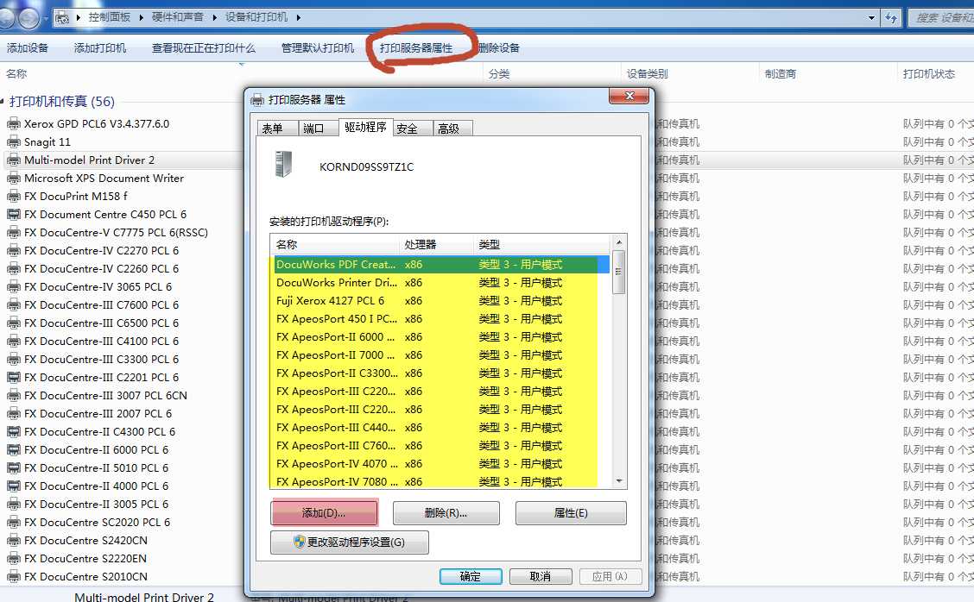This screenshot has width=974, height=602.
Task: Select FX DocuCentre-II 5010 PCL 6 icon
Action: (x=13, y=467)
